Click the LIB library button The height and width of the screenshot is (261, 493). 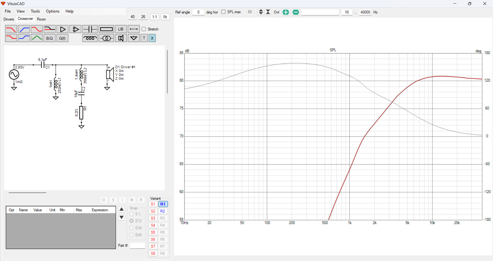(x=121, y=29)
